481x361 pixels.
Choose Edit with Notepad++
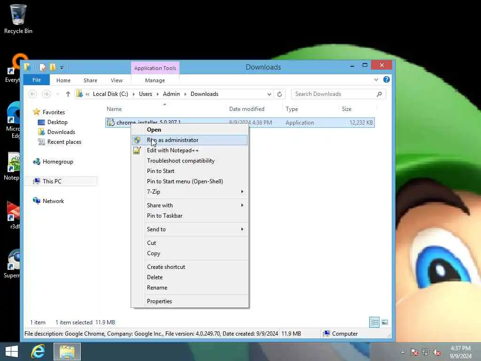[x=190, y=150]
